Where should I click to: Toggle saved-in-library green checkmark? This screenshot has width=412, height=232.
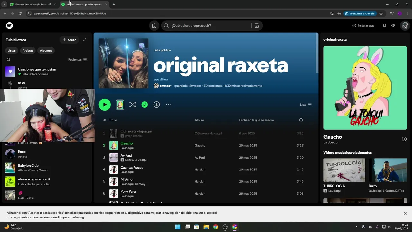pyautogui.click(x=145, y=105)
